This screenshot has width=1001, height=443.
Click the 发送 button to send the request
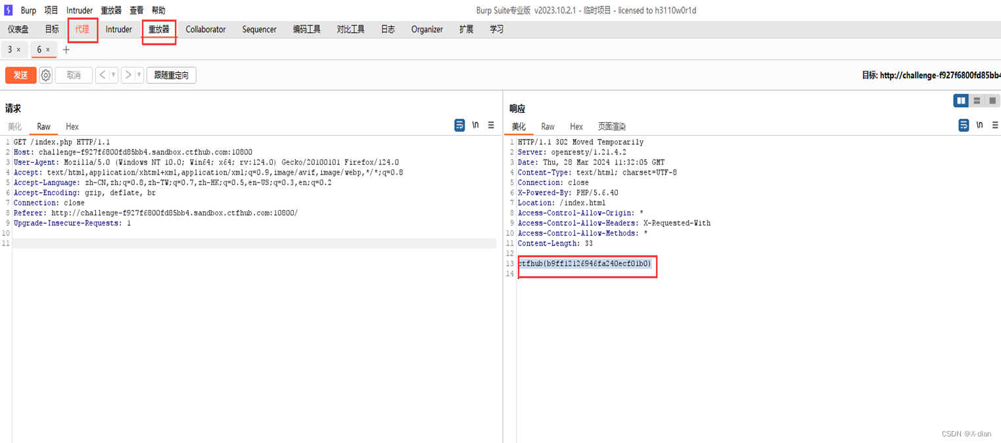point(20,75)
